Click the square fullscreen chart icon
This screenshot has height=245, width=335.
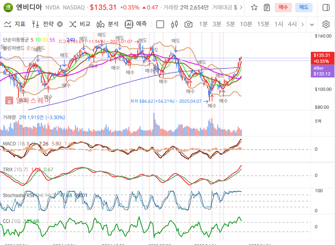160,24
